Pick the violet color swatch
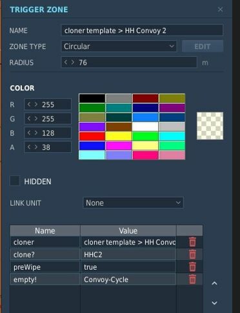The image size is (240, 313). pos(92,126)
